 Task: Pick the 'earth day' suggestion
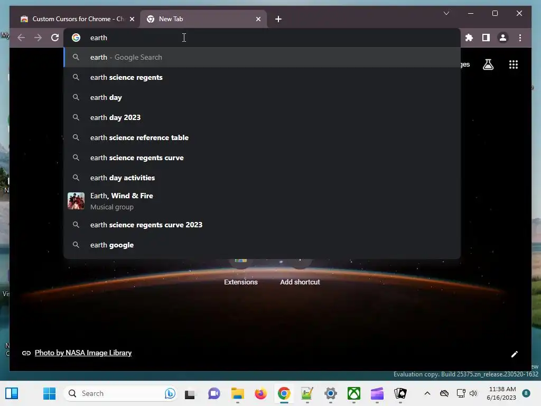(262, 97)
